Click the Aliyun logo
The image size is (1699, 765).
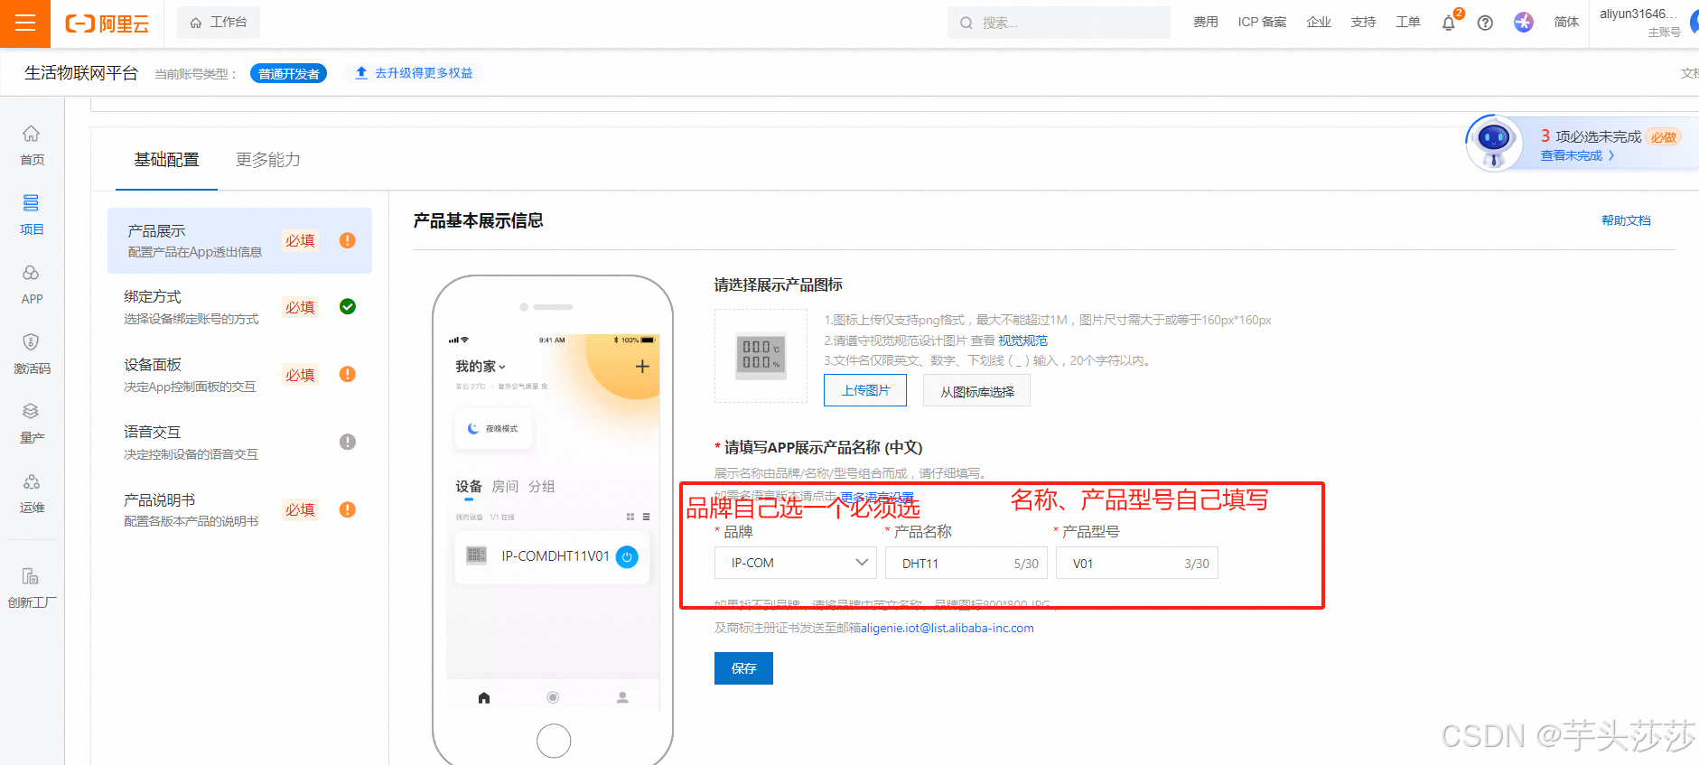click(107, 23)
